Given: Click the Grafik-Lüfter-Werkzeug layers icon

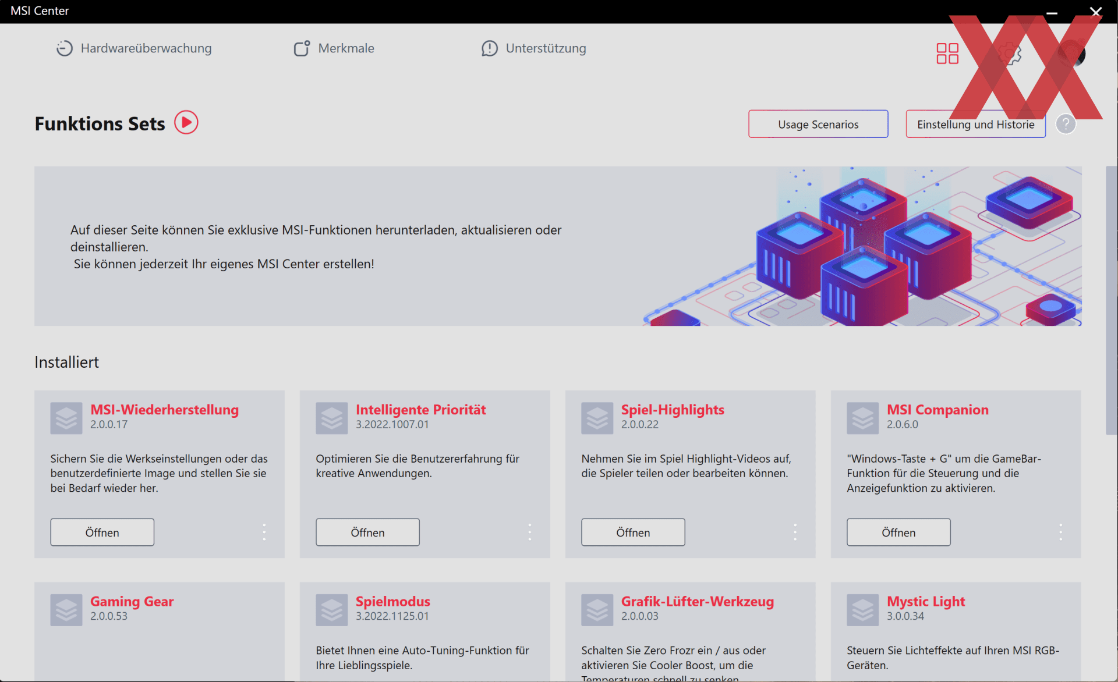Looking at the screenshot, I should (x=597, y=610).
